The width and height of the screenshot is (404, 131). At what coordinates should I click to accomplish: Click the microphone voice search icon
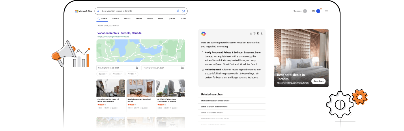click(178, 11)
